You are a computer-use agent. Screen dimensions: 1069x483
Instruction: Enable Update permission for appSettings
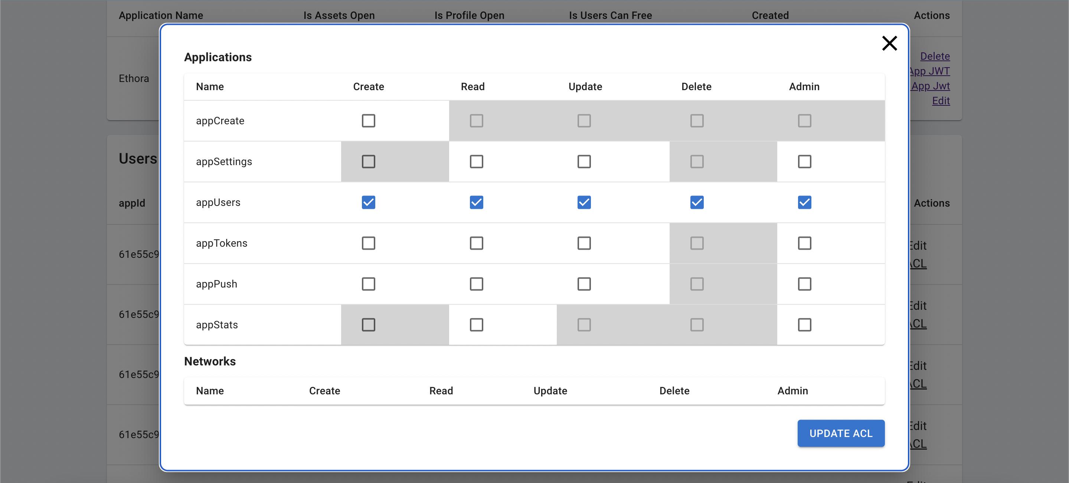click(x=584, y=161)
